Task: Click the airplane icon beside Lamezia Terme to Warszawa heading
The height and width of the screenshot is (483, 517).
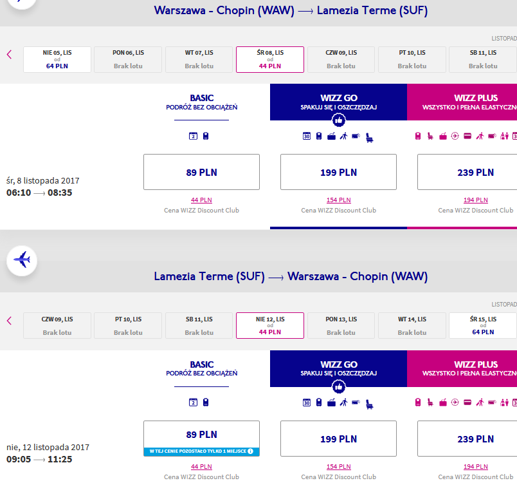Action: (x=22, y=260)
